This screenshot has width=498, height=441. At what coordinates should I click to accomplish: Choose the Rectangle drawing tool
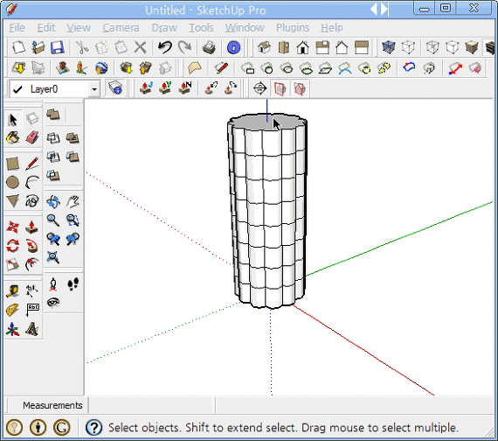13,164
